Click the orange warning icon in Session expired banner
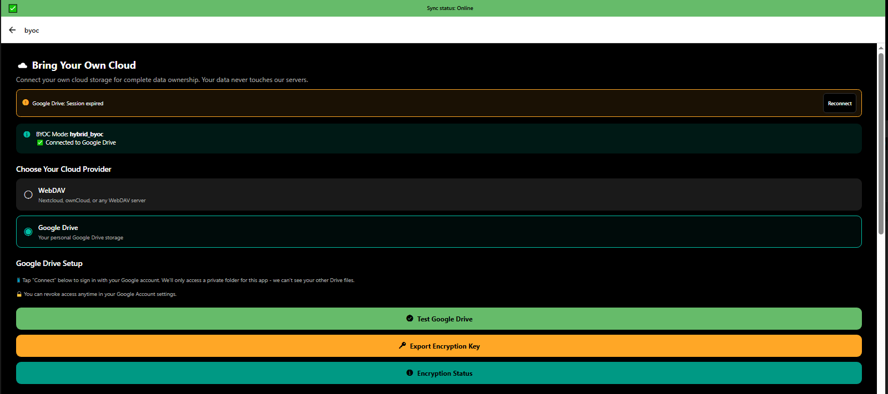The height and width of the screenshot is (394, 888). point(26,103)
